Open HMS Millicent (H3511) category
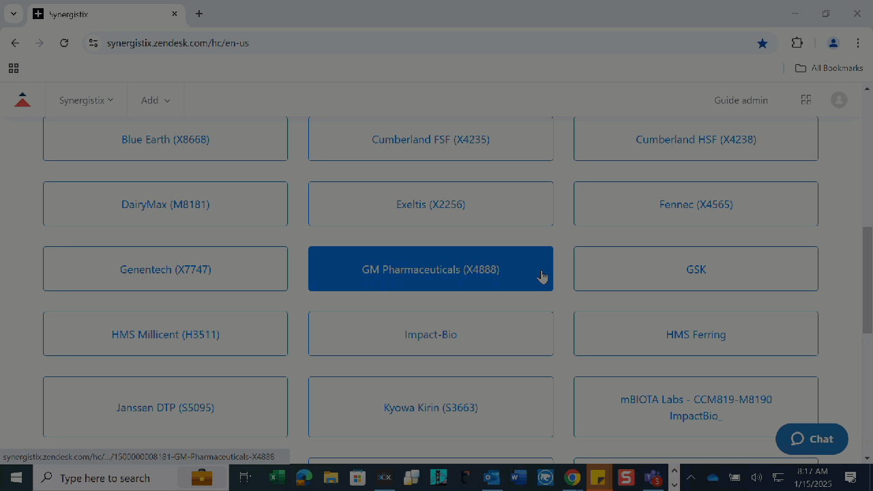873x491 pixels. 165,334
